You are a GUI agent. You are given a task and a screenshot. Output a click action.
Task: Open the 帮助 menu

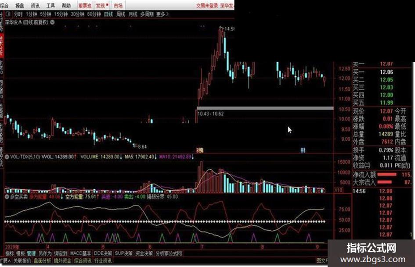click(x=66, y=6)
